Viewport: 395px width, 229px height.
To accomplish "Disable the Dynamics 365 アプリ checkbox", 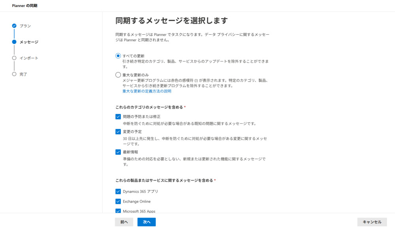I will pos(118,192).
